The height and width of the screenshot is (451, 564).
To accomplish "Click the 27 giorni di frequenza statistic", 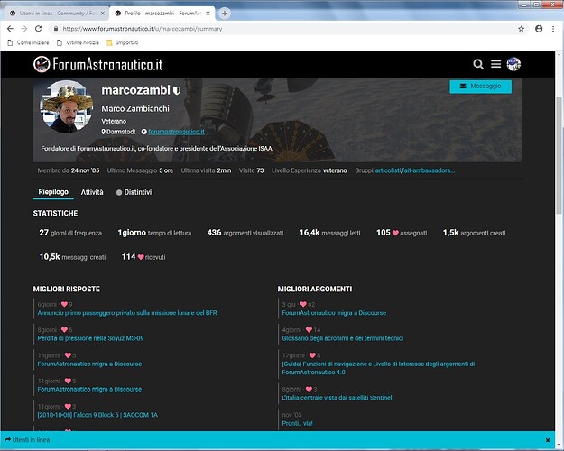I will [x=70, y=233].
